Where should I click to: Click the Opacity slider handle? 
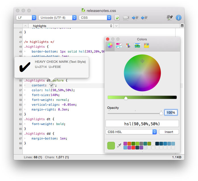161,113
